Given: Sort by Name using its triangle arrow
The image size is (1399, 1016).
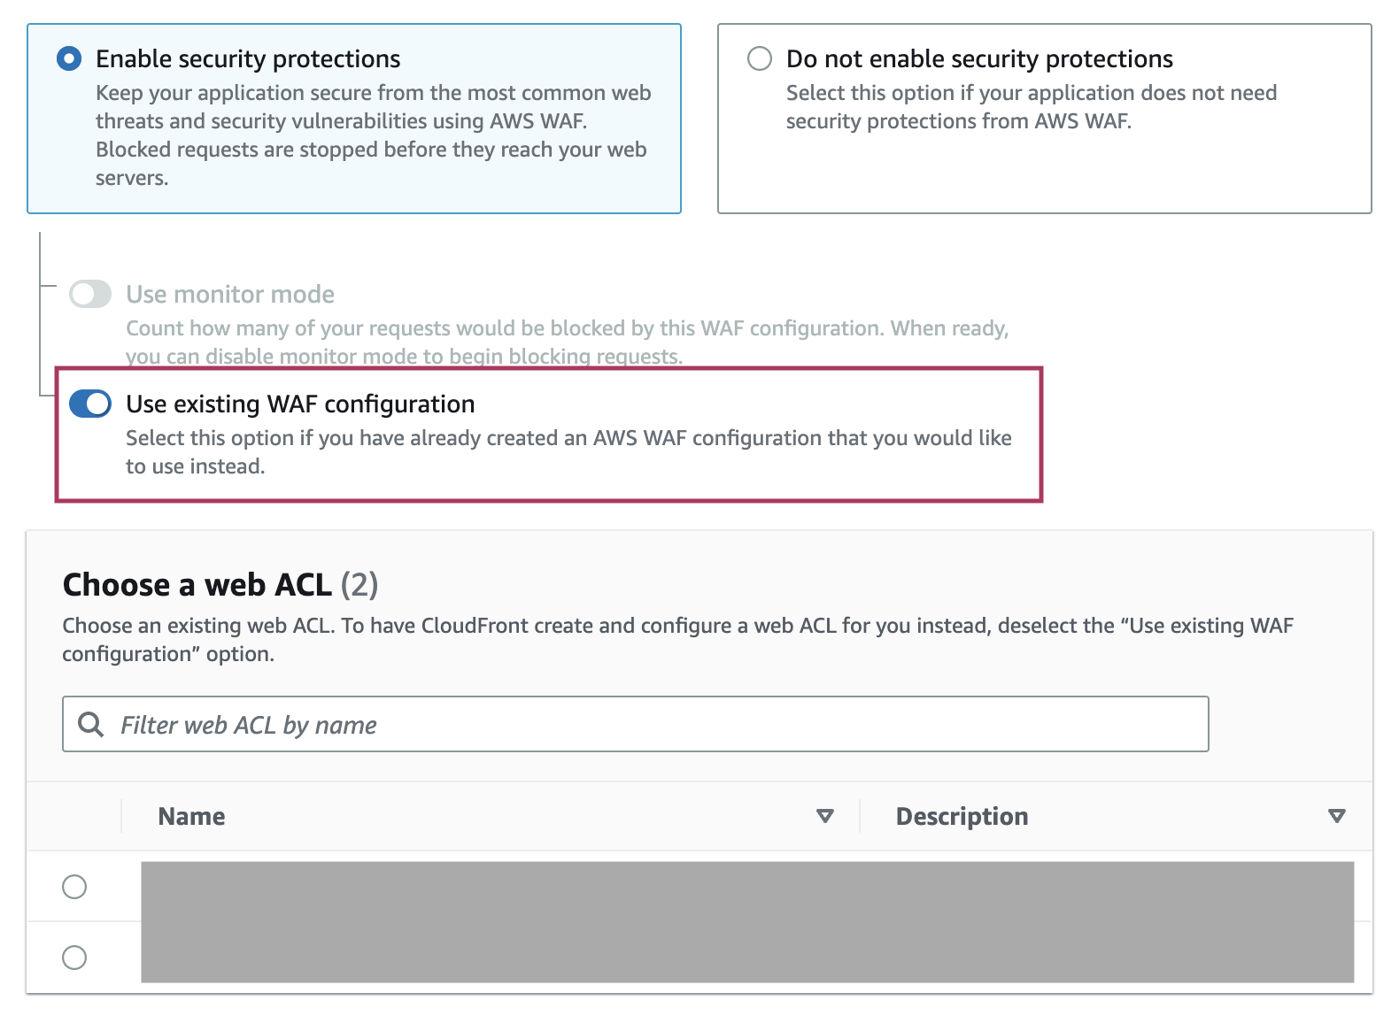Looking at the screenshot, I should pyautogui.click(x=825, y=816).
